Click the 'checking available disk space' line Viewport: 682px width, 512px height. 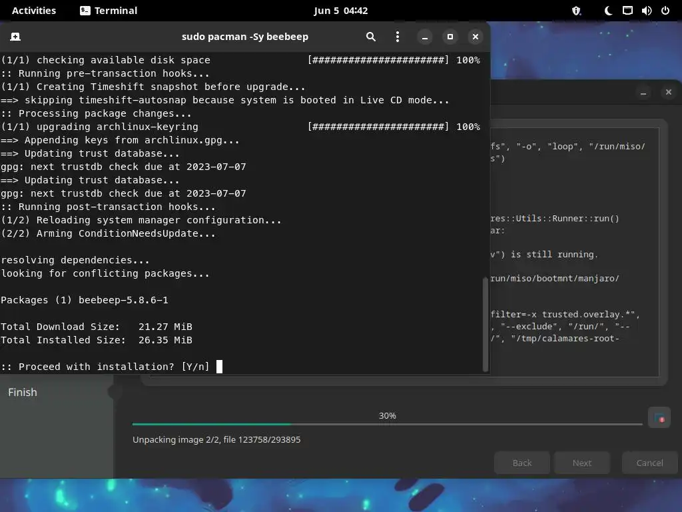tap(240, 60)
